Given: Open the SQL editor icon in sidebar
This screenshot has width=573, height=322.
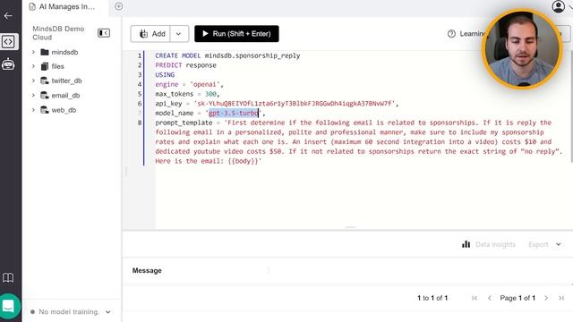Looking at the screenshot, I should point(8,42).
